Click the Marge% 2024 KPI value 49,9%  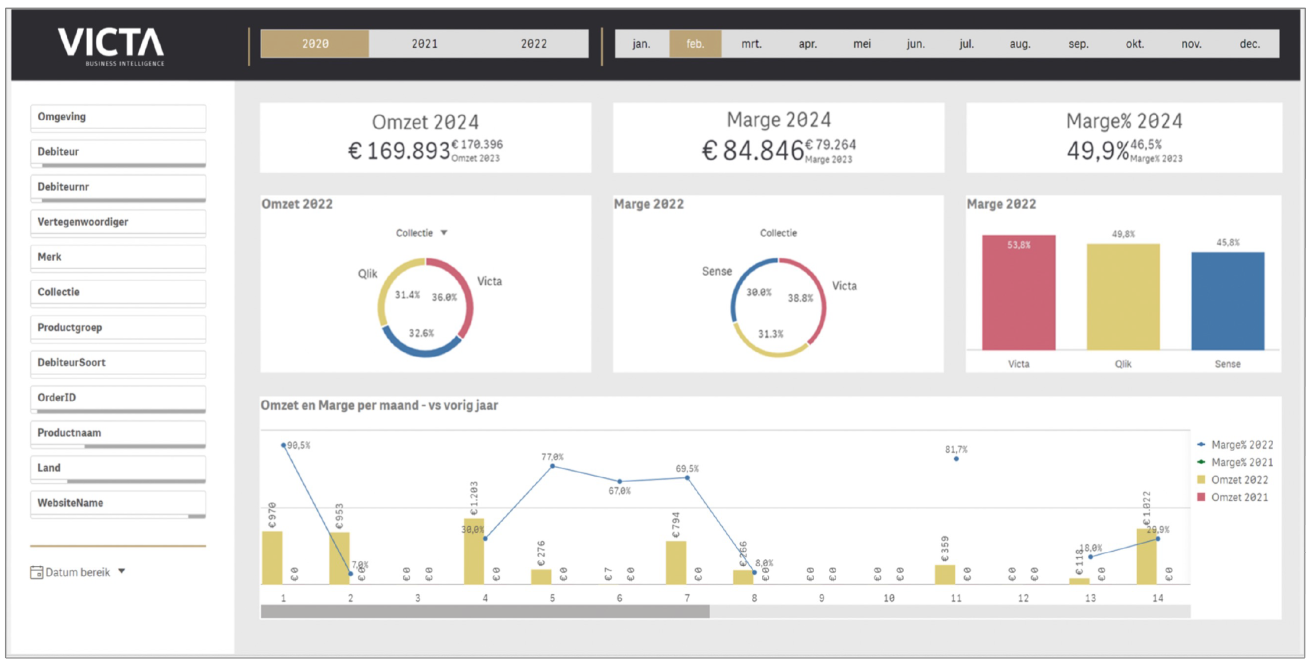[1098, 151]
